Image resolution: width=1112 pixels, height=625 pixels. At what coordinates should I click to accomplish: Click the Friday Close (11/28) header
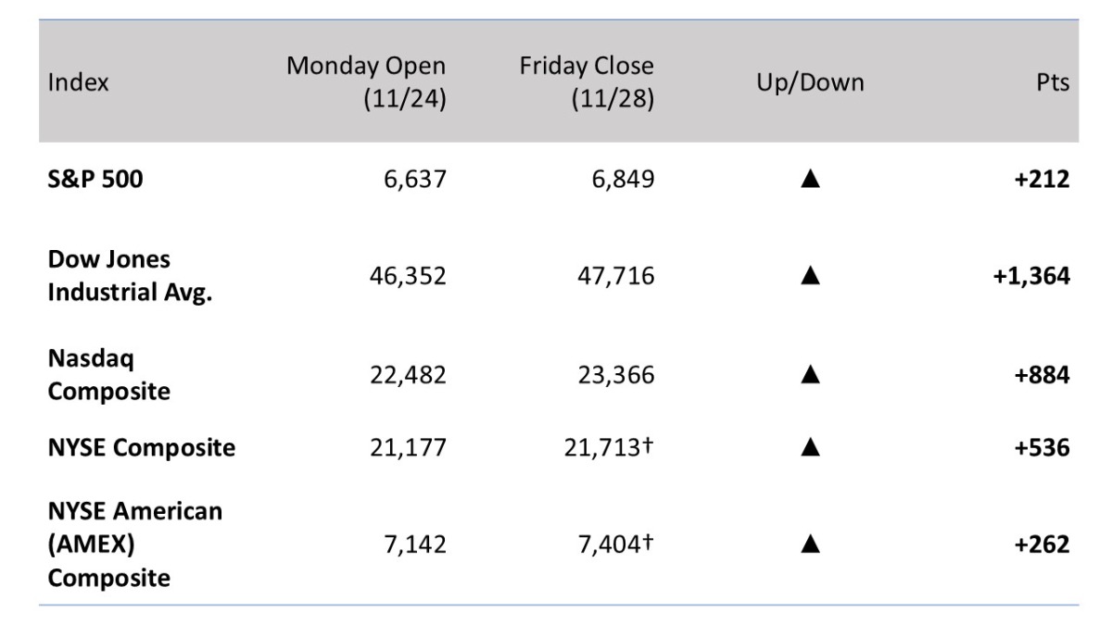pos(586,83)
